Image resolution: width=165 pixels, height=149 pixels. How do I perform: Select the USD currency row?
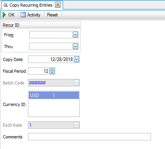coord(54,95)
